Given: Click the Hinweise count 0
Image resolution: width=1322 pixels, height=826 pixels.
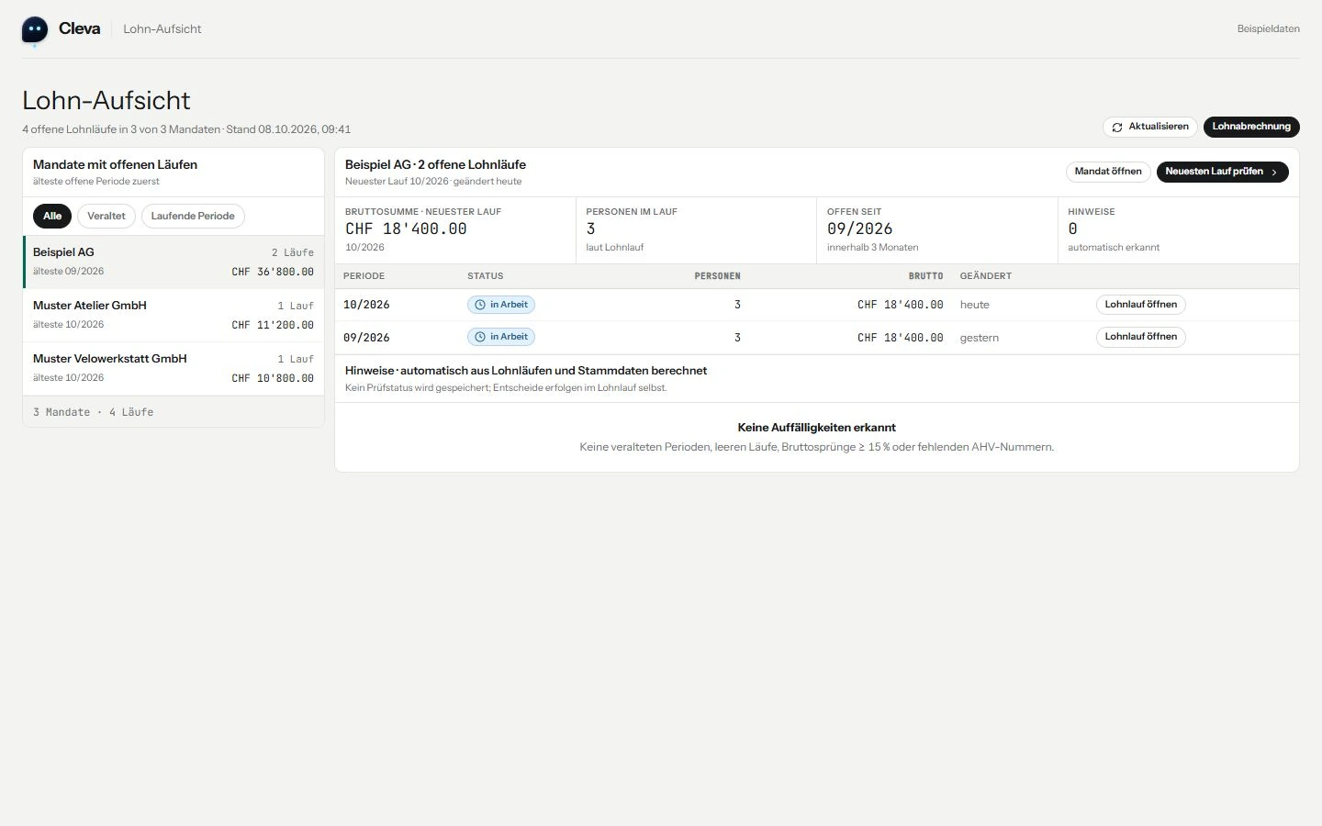Looking at the screenshot, I should click(1072, 229).
